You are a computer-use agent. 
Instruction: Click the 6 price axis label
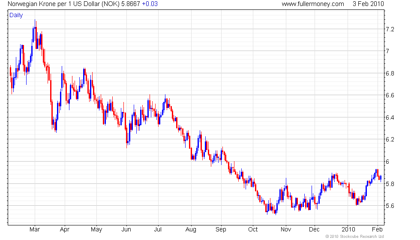(x=387, y=162)
